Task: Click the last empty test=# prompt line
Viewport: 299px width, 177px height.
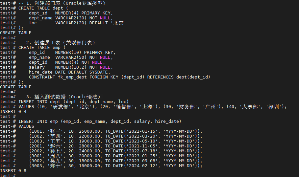Action: click(x=8, y=175)
